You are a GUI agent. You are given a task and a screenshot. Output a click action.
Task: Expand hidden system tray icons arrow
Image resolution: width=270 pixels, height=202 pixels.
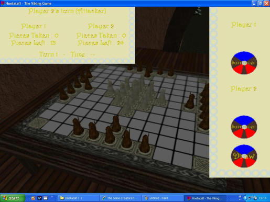click(x=245, y=198)
